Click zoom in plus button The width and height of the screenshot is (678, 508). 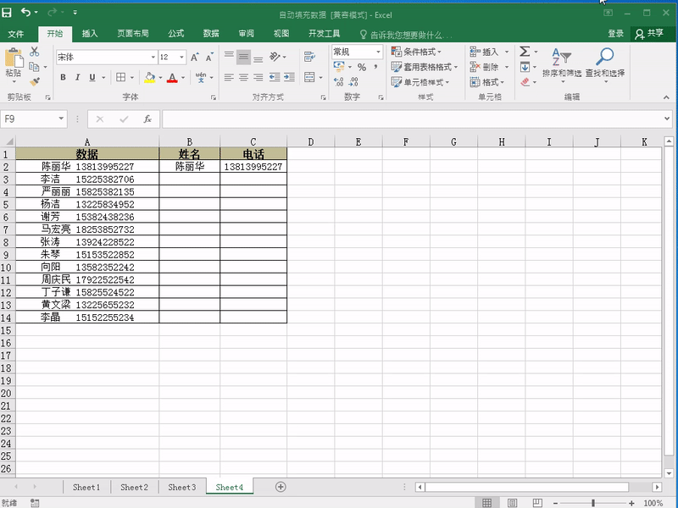click(631, 503)
